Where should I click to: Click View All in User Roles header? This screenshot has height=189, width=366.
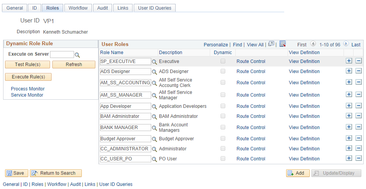(255, 45)
